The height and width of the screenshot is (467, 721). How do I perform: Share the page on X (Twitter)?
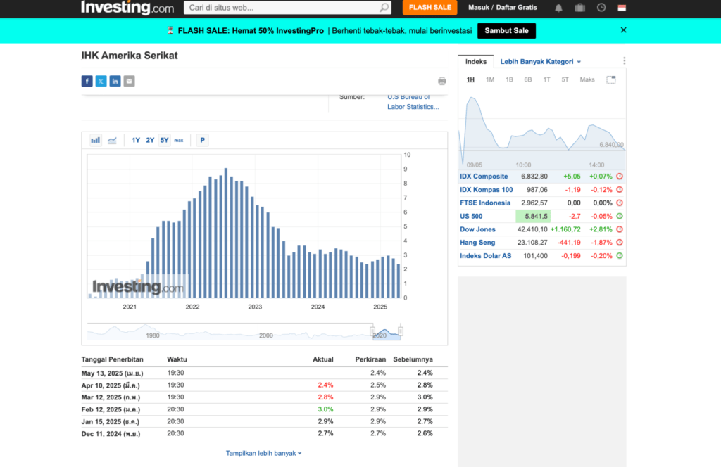pyautogui.click(x=101, y=82)
